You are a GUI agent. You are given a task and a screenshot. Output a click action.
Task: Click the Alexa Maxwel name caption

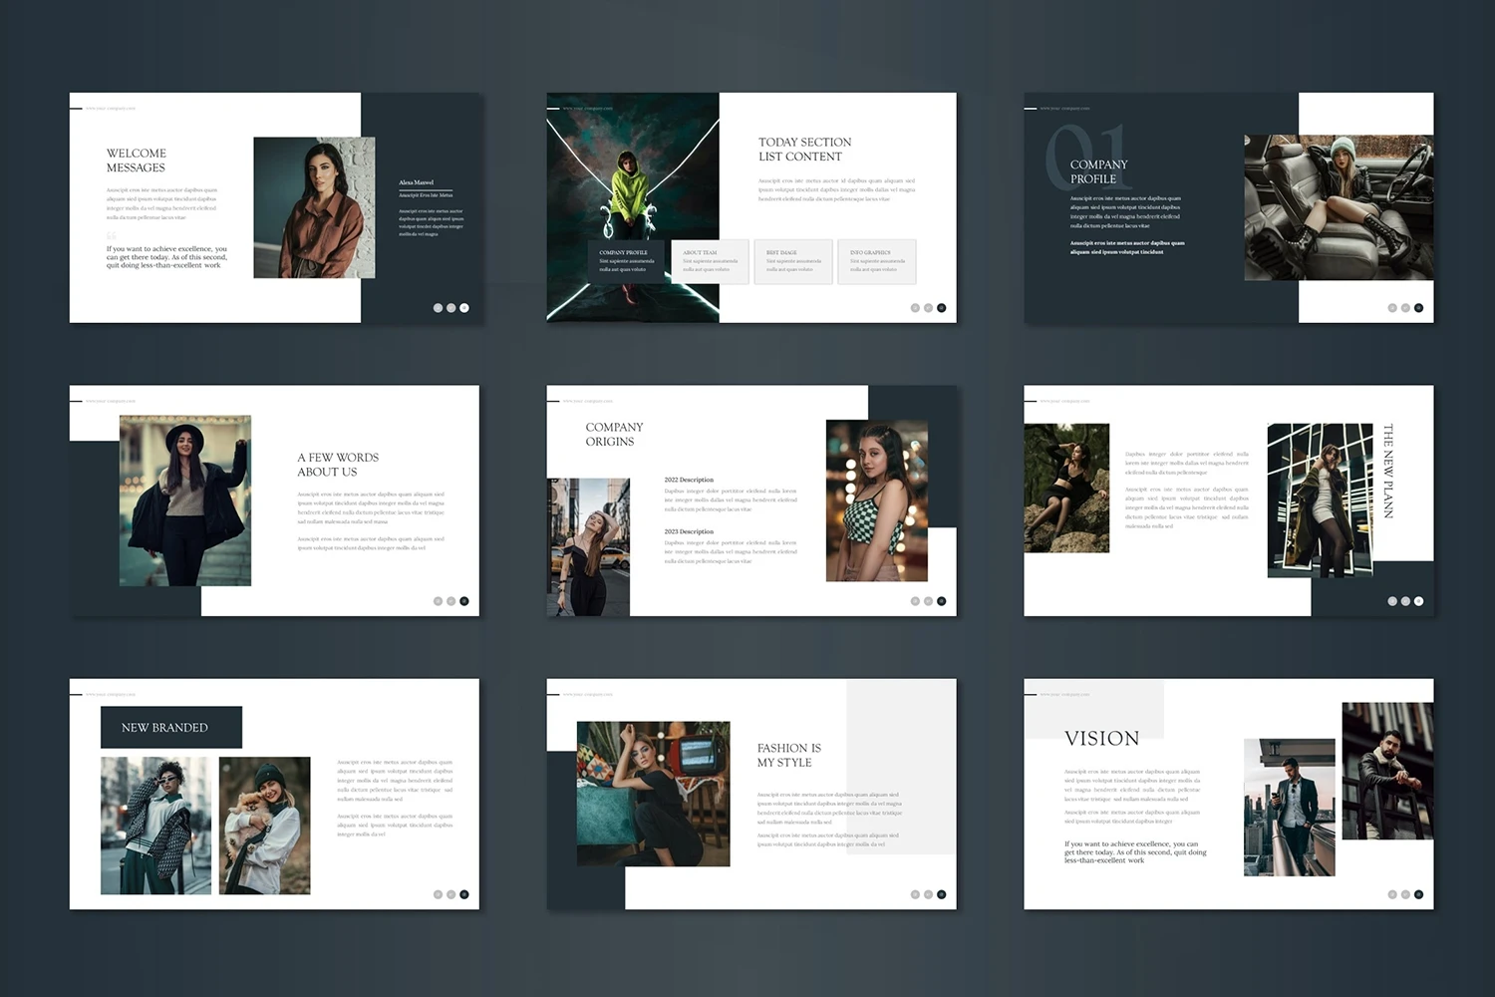(x=417, y=182)
